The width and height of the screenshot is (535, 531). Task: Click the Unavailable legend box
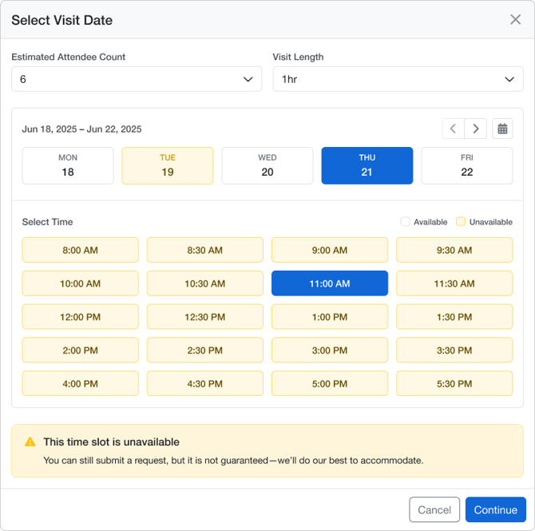pyautogui.click(x=461, y=221)
